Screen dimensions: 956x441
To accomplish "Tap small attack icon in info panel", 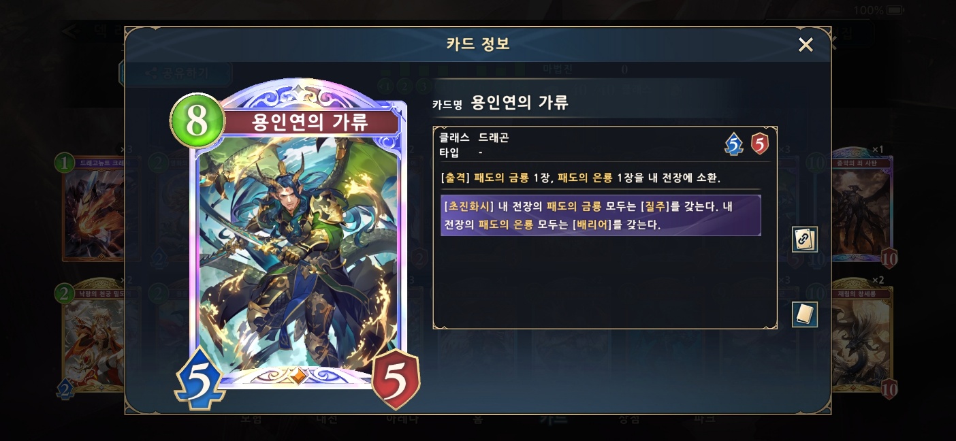I will pos(733,144).
